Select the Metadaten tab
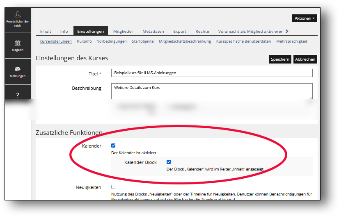The image size is (339, 216). (153, 31)
